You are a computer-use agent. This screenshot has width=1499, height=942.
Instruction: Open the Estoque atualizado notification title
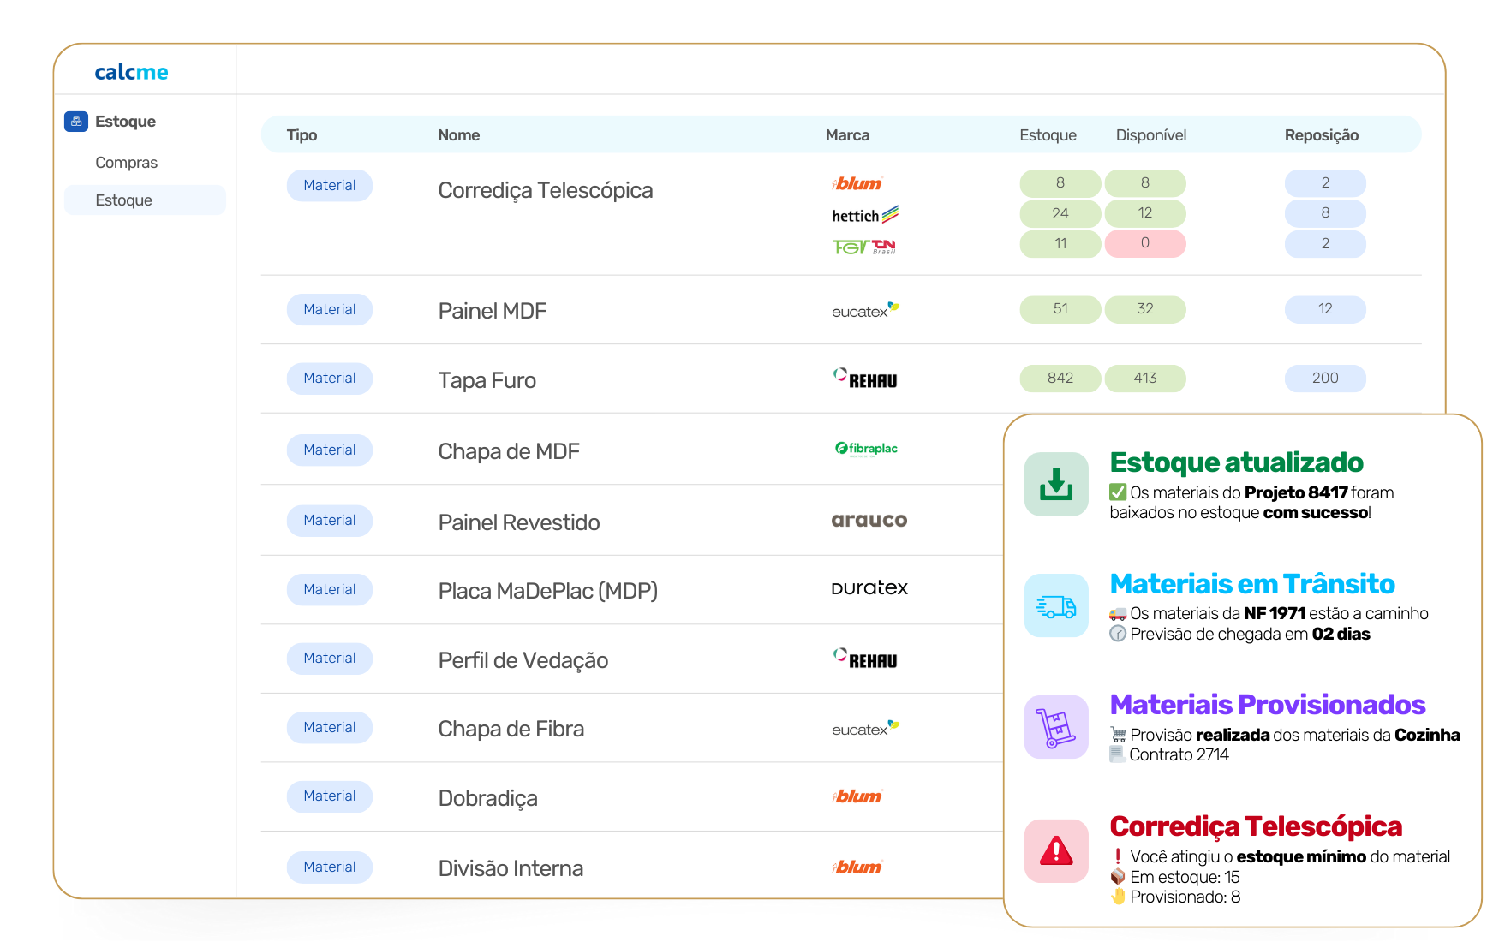(1235, 462)
